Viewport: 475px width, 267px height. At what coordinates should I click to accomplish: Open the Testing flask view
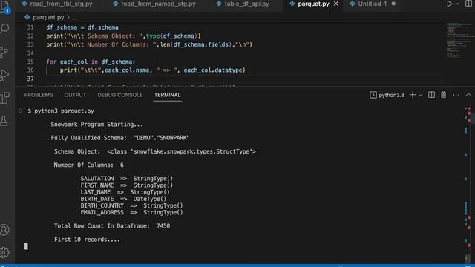point(4,121)
